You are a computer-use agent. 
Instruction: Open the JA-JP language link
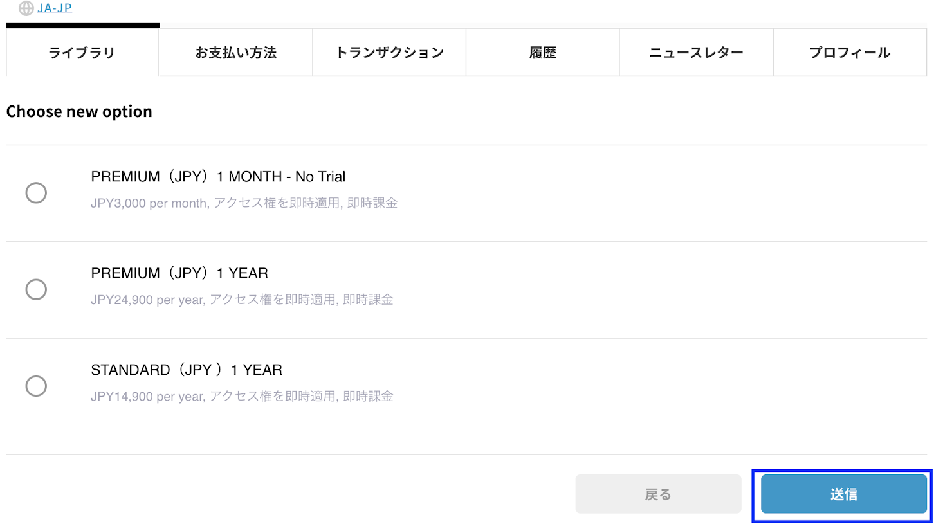click(x=55, y=8)
